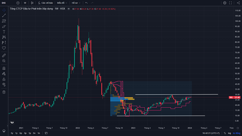Screen dimensions: 242x136
Task: Open the W timeframe interval selector
Action: (x=25, y=3)
